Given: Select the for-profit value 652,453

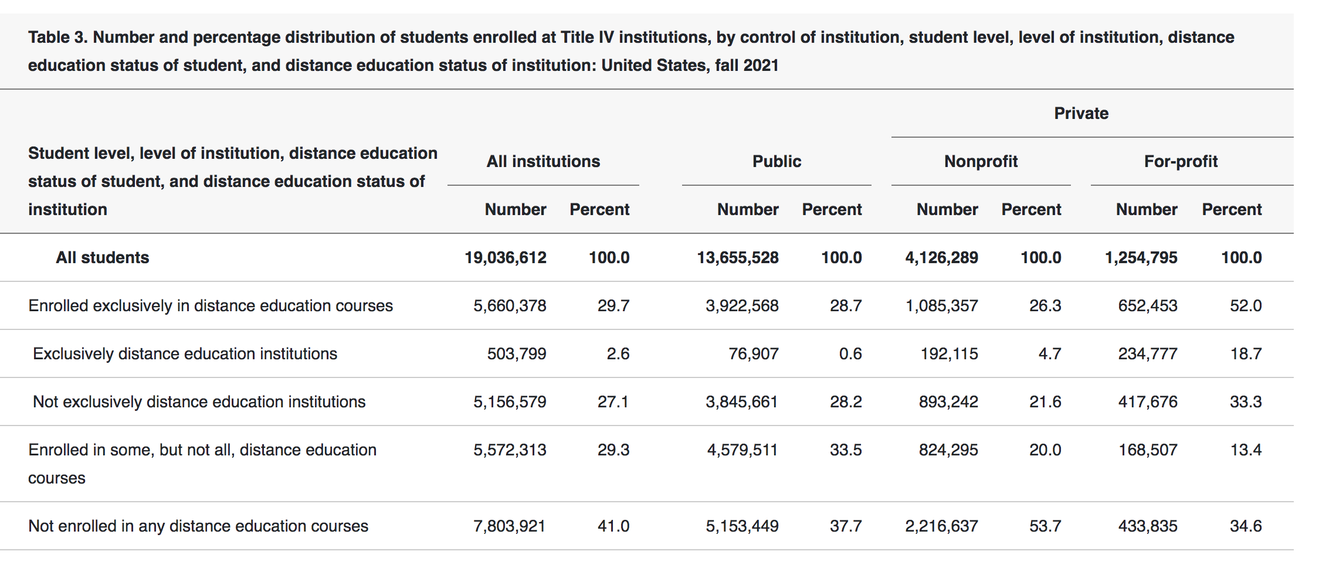Looking at the screenshot, I should [x=1147, y=305].
